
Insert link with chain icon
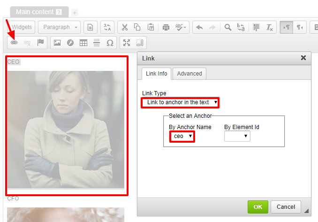14,43
